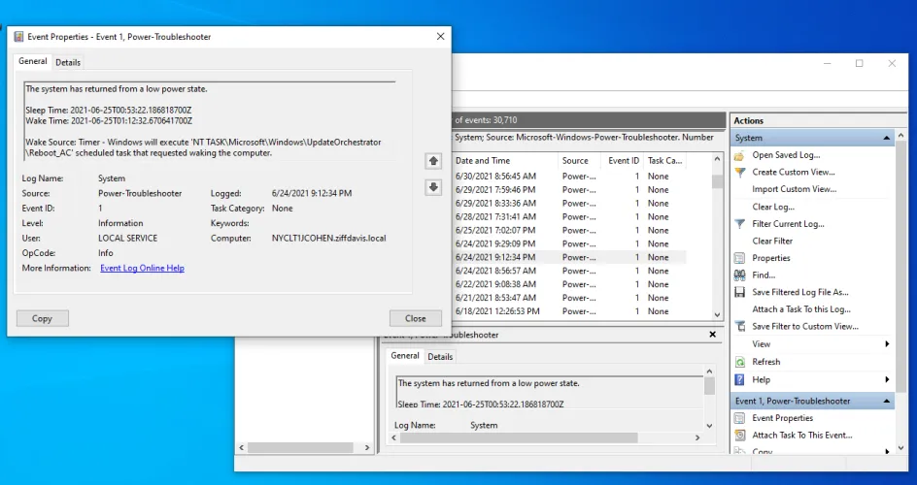The height and width of the screenshot is (485, 917).
Task: Collapse the Event 1, Power-Troubleshooter section
Action: [x=886, y=401]
